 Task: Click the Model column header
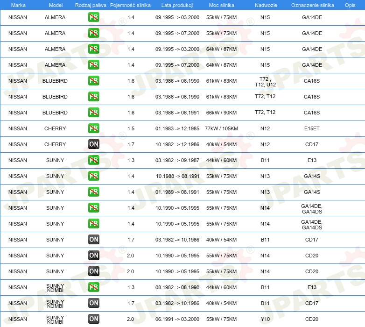tap(56, 5)
